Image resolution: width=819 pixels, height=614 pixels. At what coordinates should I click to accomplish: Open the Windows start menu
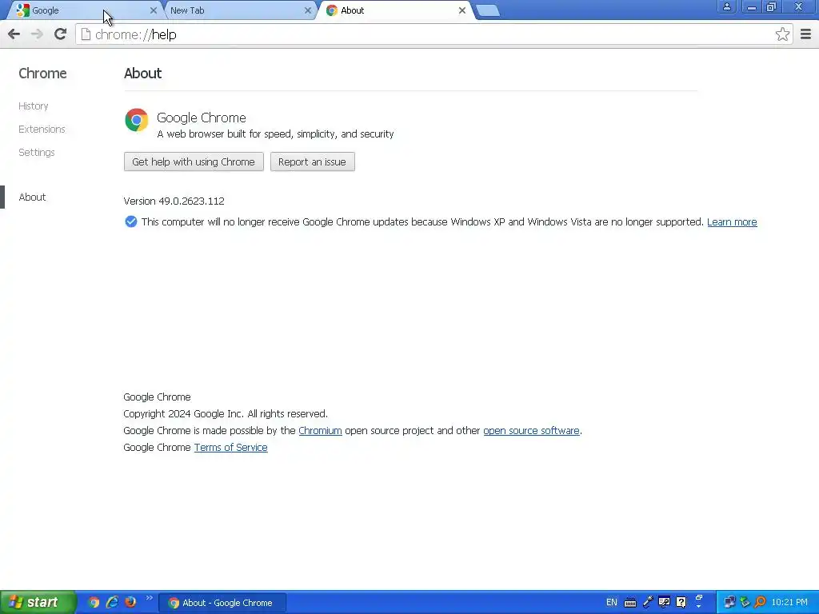(x=38, y=603)
